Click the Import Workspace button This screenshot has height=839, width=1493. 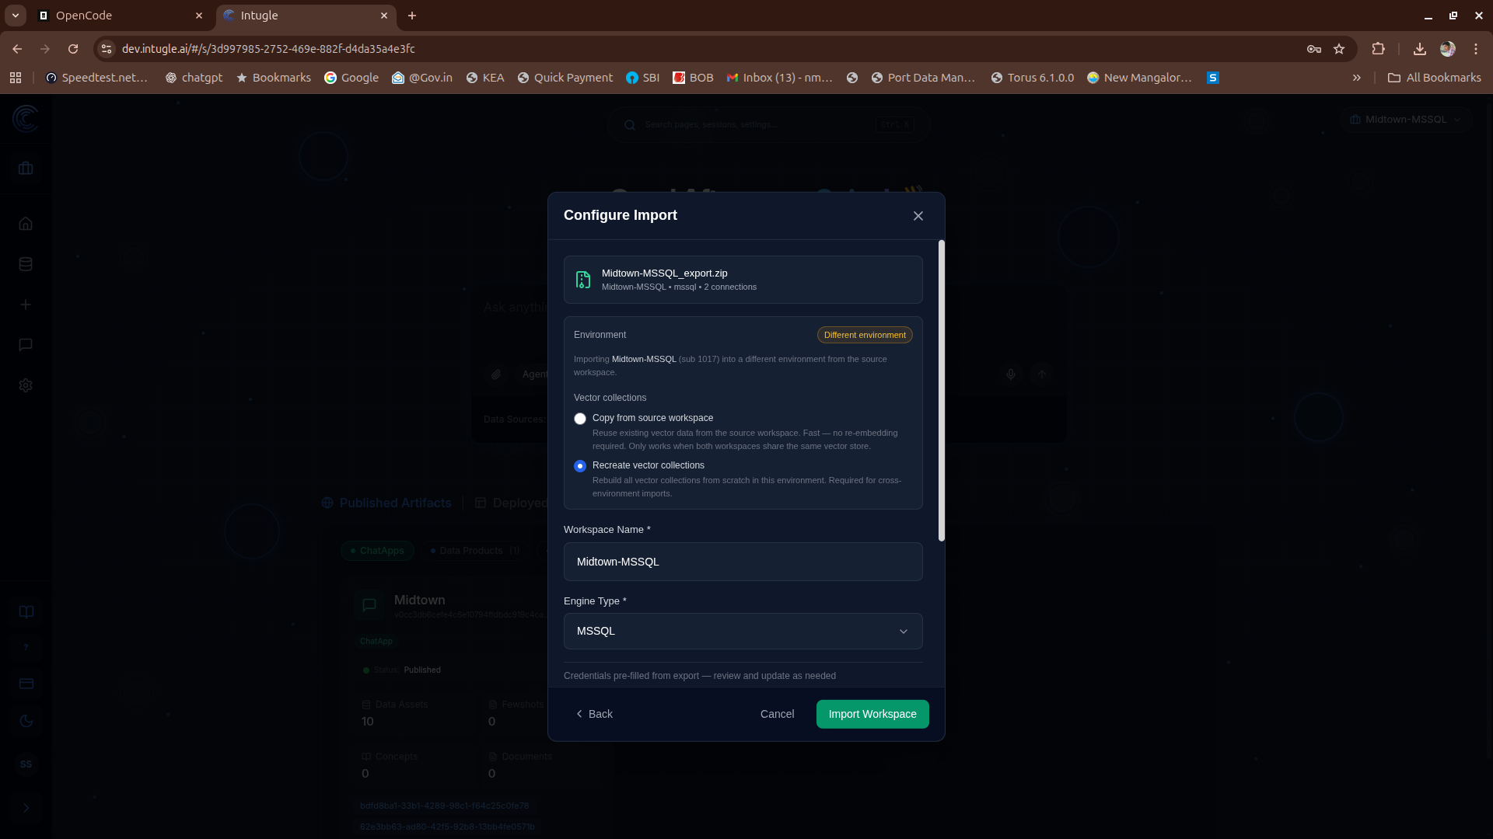click(872, 714)
